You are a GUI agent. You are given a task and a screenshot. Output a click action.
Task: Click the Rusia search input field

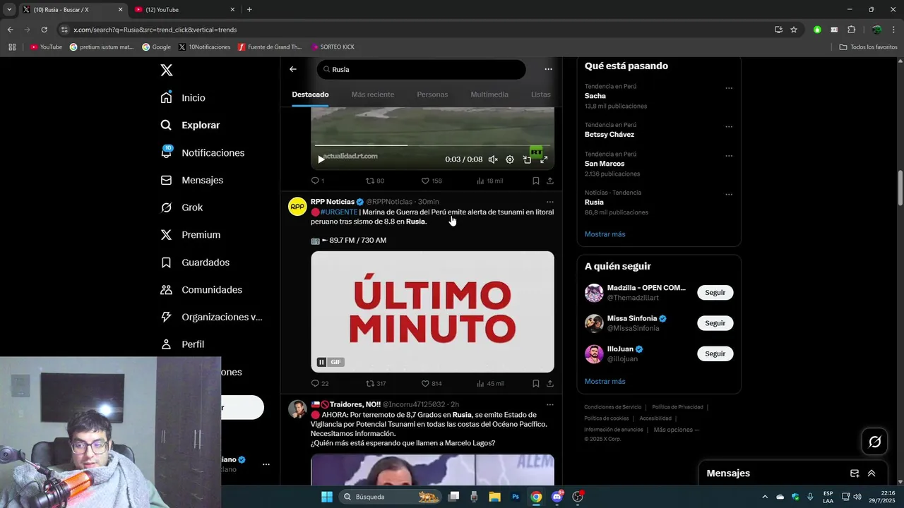pos(422,69)
